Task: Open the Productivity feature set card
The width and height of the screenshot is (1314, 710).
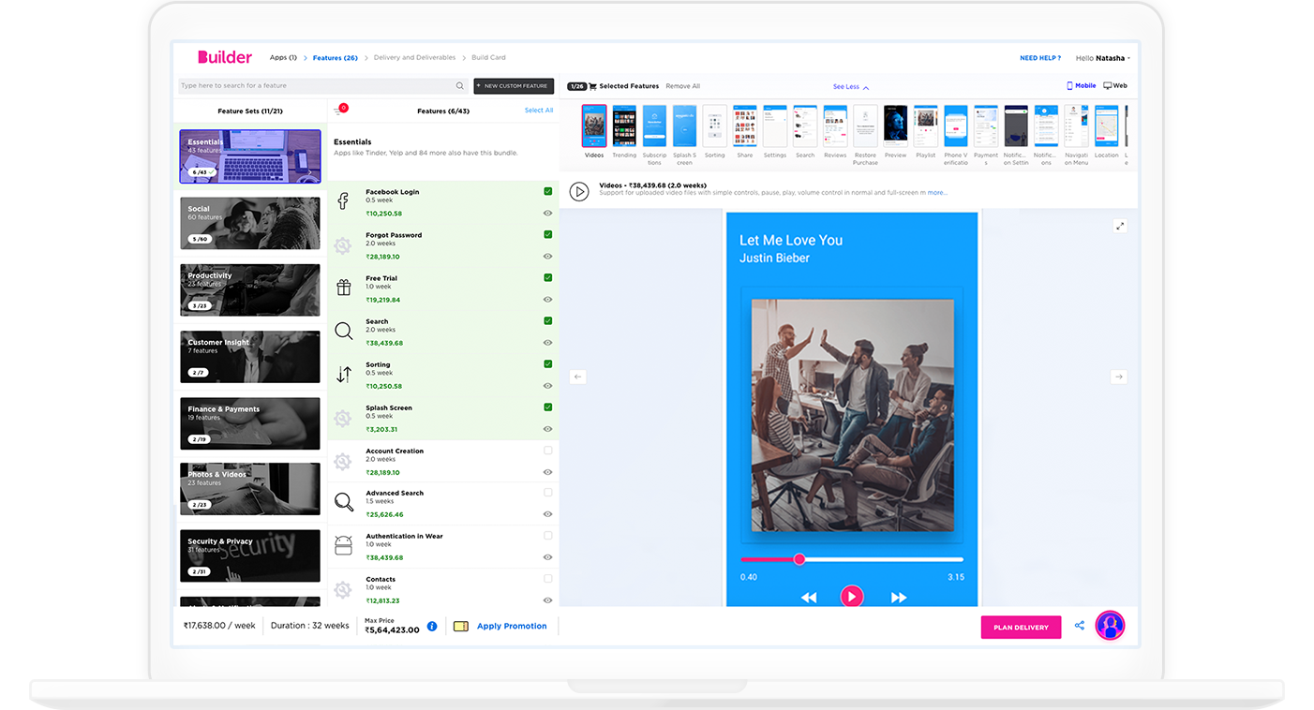Action: pyautogui.click(x=249, y=289)
